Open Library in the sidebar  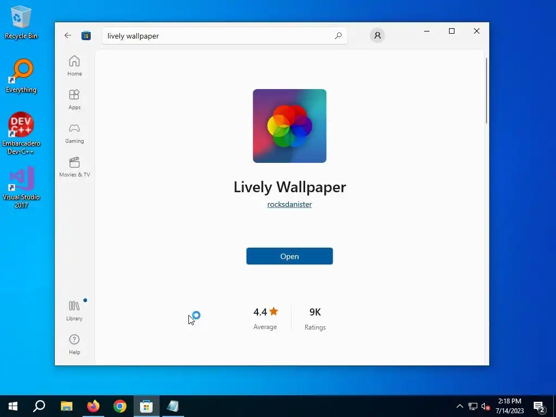tap(74, 311)
